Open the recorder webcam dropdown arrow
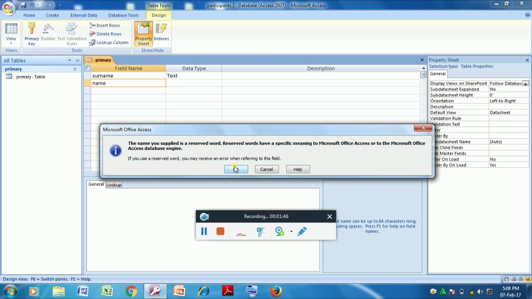The width and height of the screenshot is (532, 299). (x=291, y=232)
